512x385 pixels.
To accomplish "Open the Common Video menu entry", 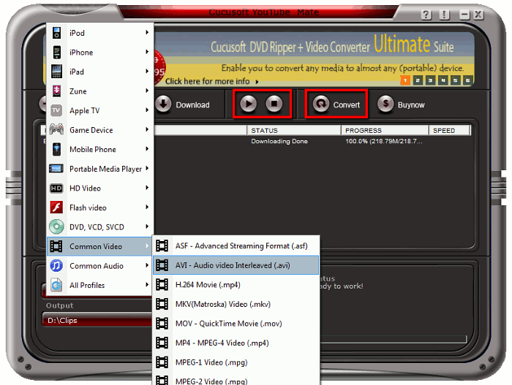I will pyautogui.click(x=100, y=246).
